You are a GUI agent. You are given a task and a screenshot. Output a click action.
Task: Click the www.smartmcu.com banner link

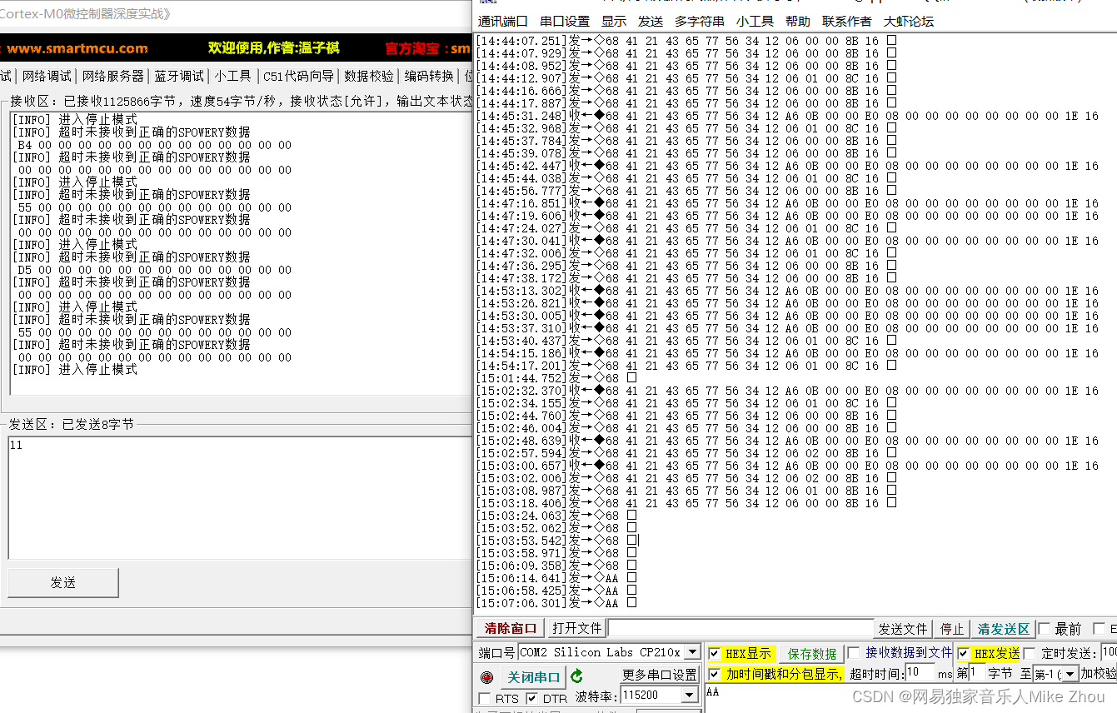click(x=77, y=48)
